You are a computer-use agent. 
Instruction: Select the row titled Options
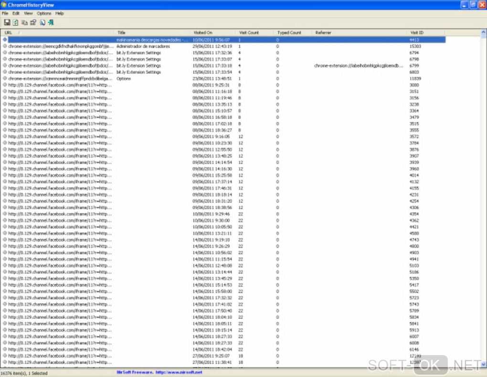tap(223, 79)
